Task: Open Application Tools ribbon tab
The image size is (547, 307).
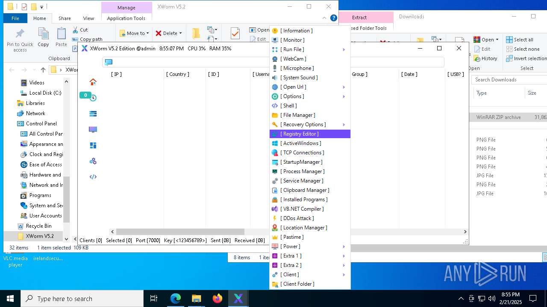Action: tap(126, 18)
